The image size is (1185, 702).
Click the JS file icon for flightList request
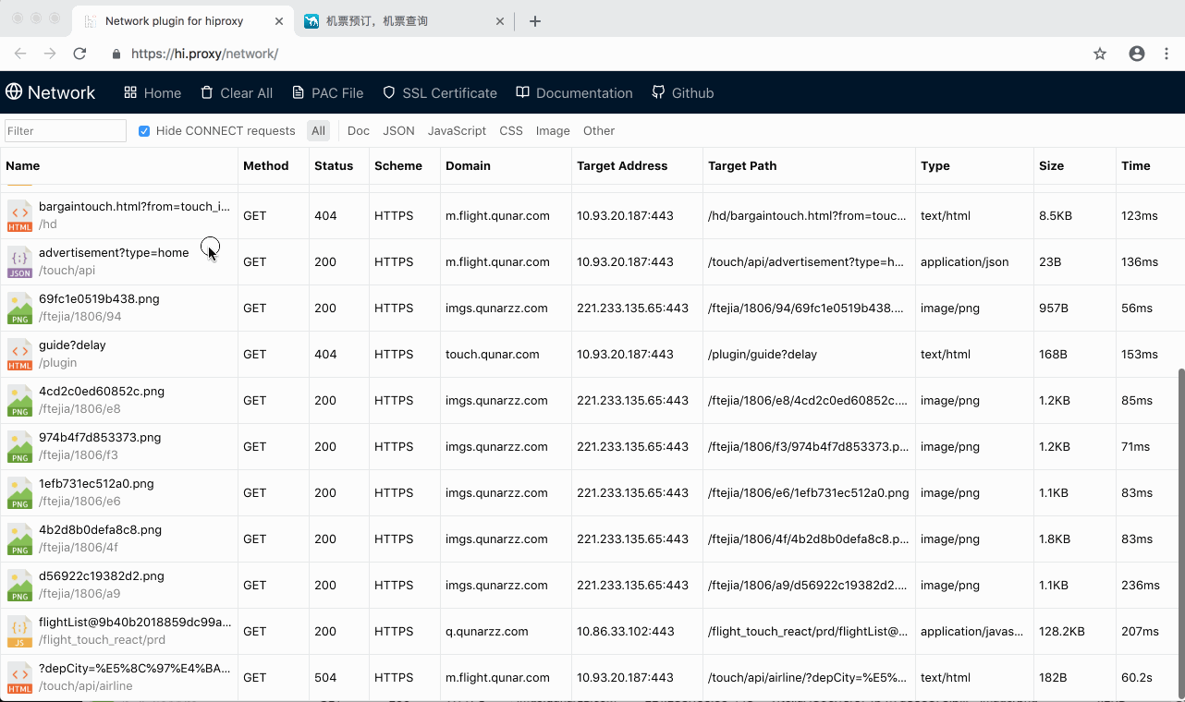pyautogui.click(x=19, y=632)
